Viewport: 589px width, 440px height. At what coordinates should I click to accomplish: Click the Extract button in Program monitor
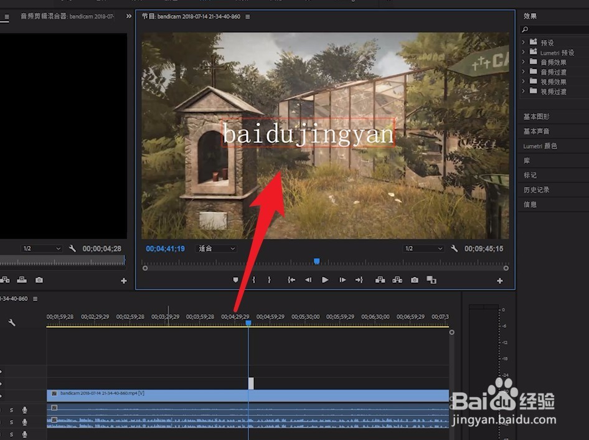point(397,280)
